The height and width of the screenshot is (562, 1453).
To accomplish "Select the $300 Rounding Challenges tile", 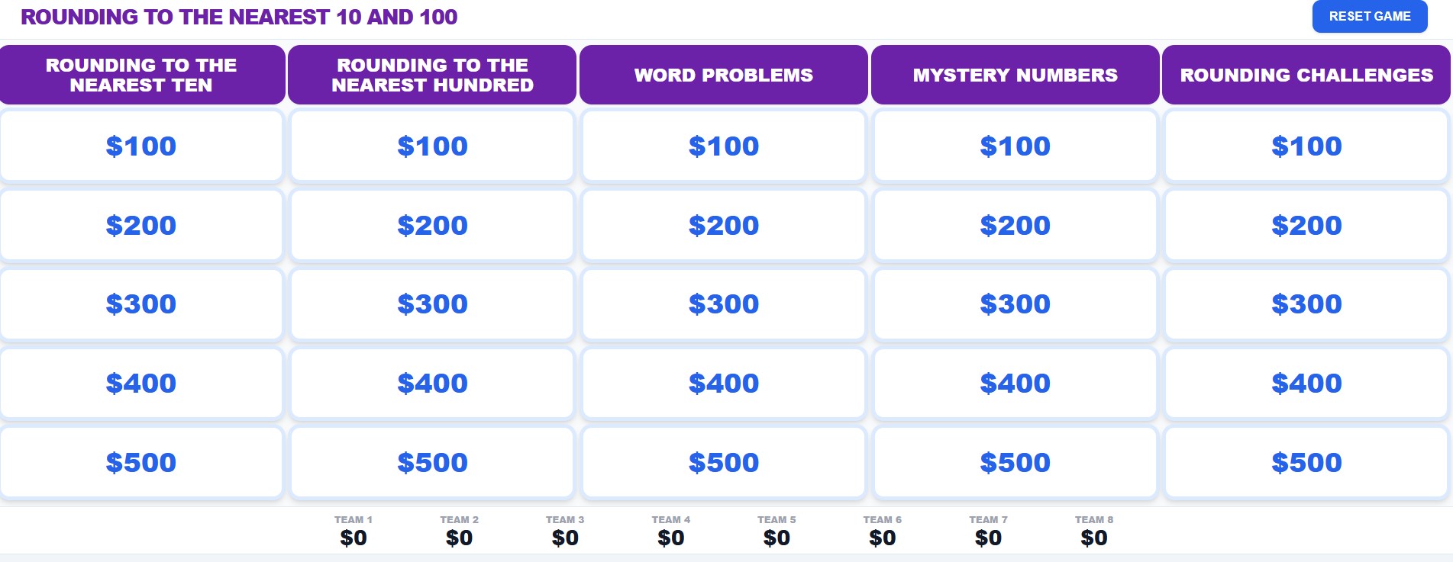I will click(1306, 303).
